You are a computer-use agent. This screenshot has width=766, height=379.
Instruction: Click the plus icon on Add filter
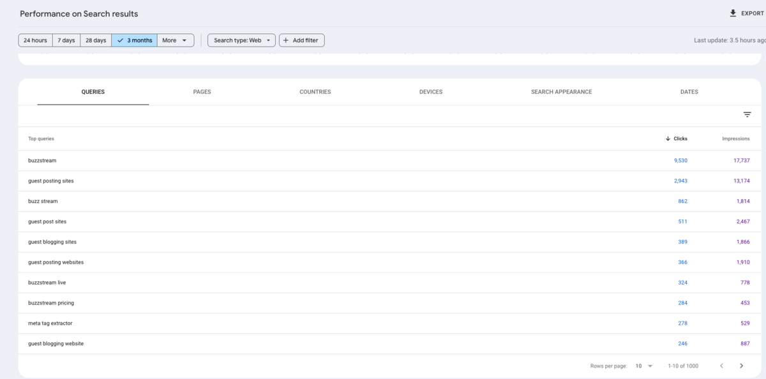[285, 40]
